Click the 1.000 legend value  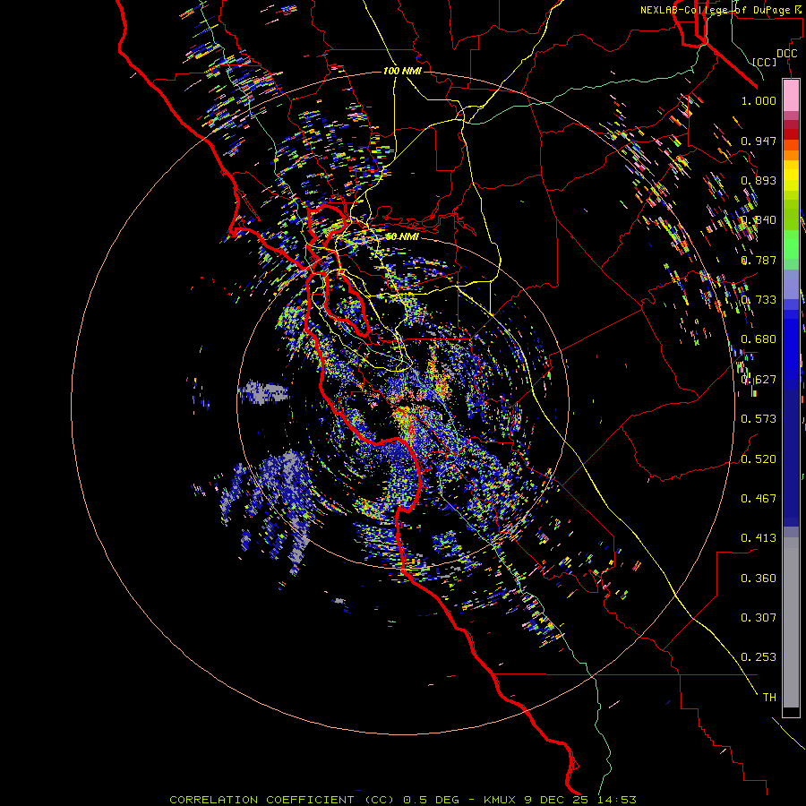[759, 100]
